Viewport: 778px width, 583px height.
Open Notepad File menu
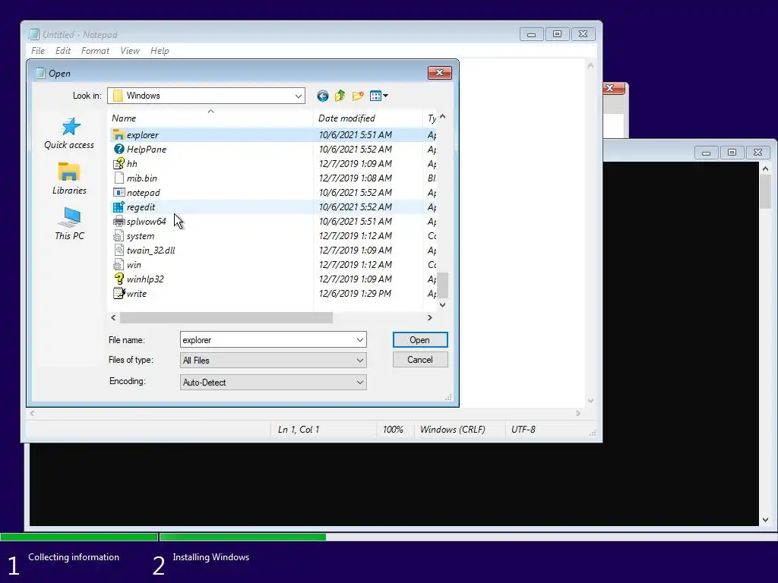[x=38, y=51]
